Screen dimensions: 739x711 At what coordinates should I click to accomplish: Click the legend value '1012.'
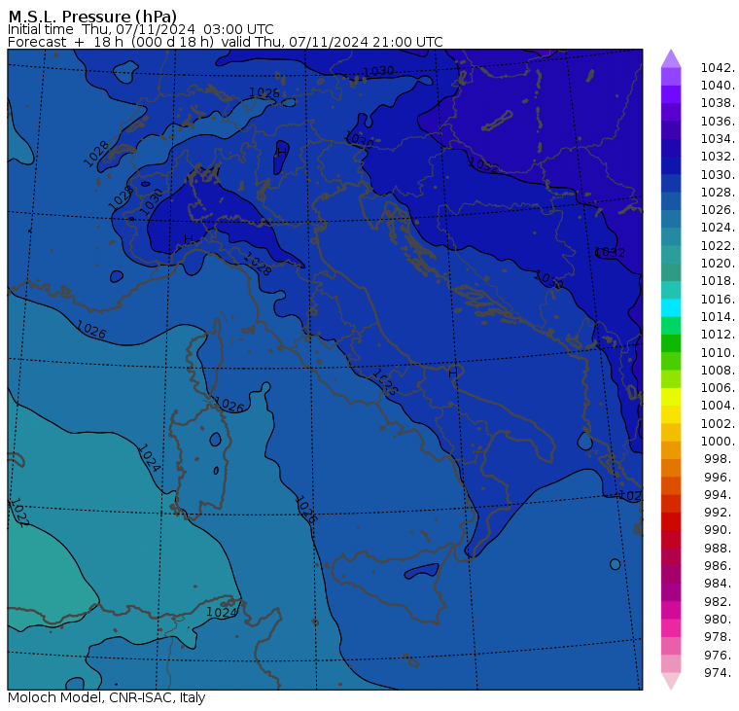(718, 334)
